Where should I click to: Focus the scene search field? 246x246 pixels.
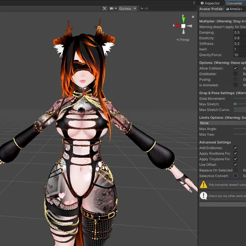coord(168,8)
